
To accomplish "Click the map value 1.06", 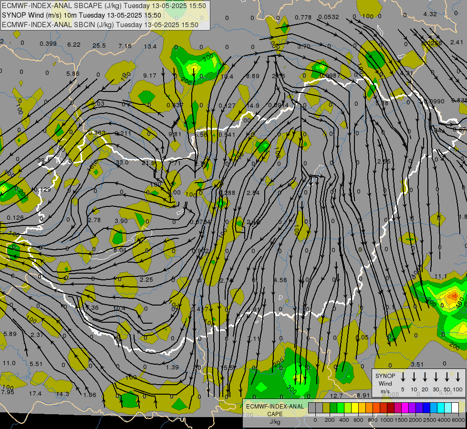I will tap(90, 395).
